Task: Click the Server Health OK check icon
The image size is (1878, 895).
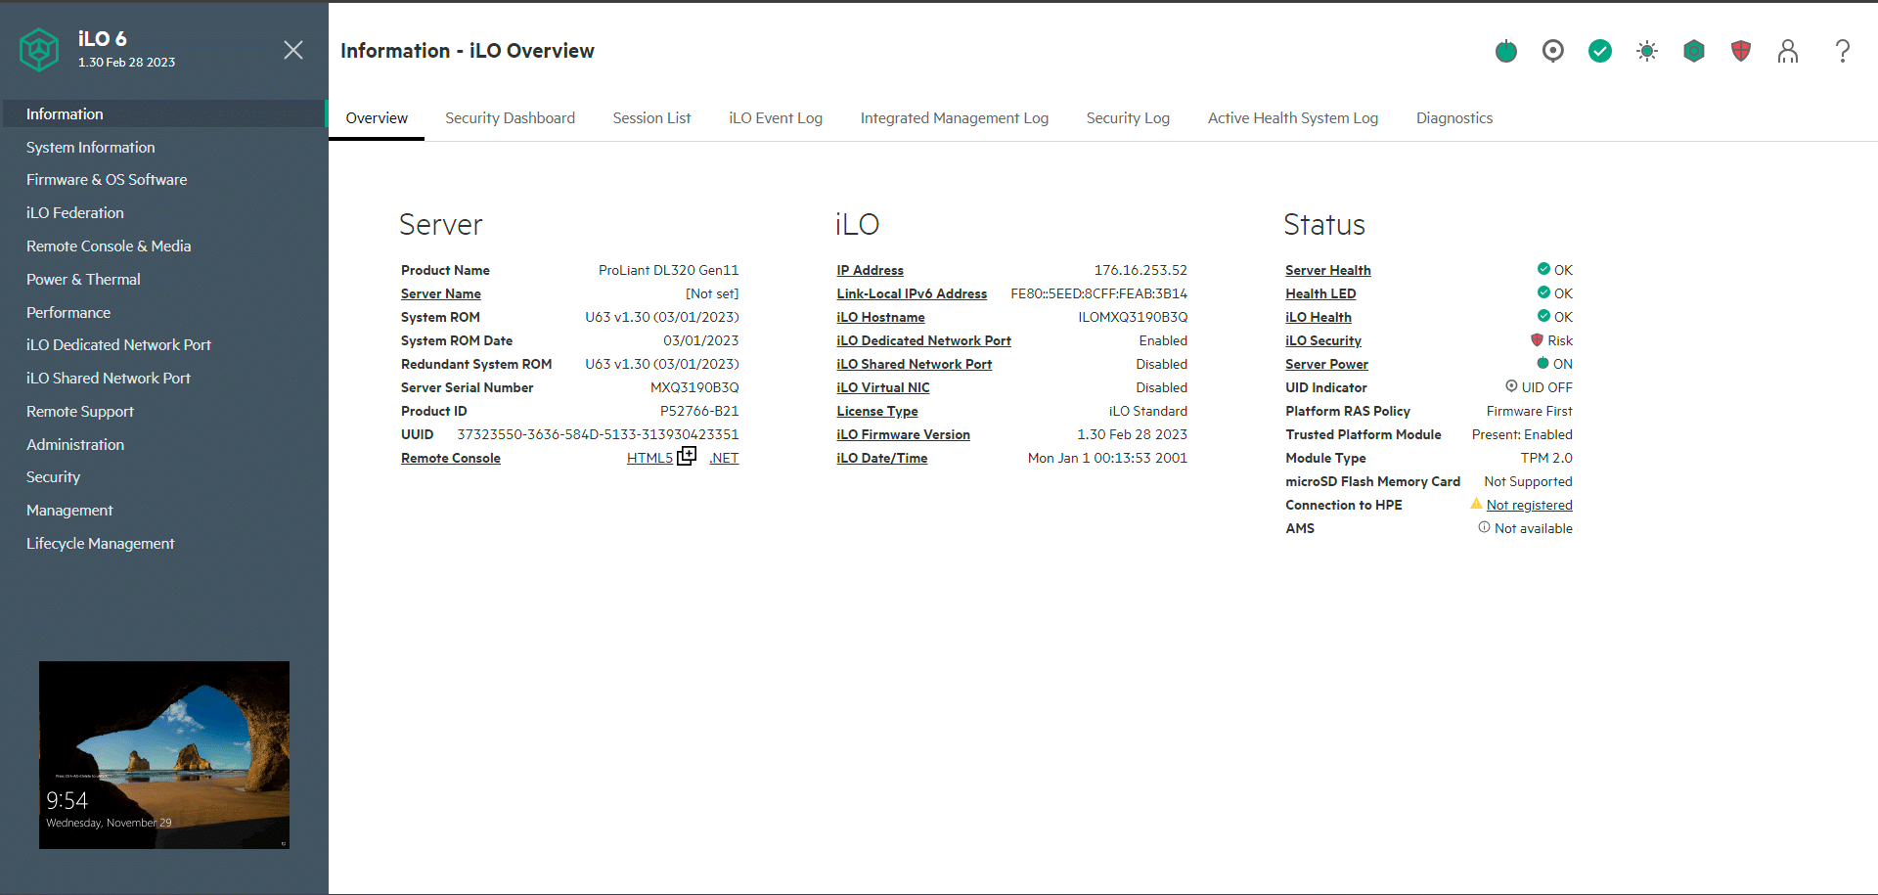Action: 1543,269
